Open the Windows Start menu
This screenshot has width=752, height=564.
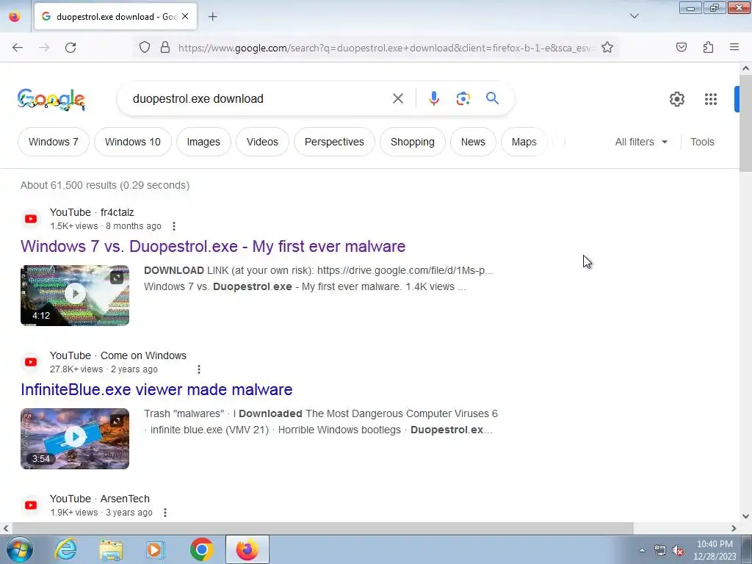[20, 549]
